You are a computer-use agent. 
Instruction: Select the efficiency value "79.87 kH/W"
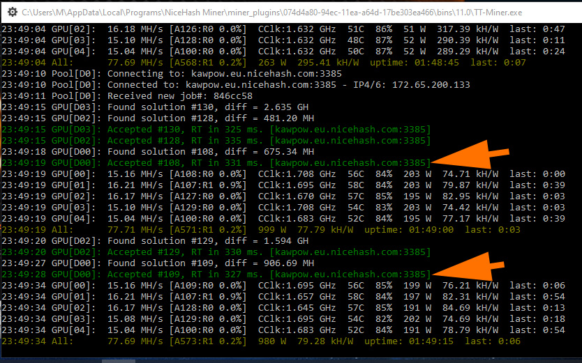[x=470, y=185]
